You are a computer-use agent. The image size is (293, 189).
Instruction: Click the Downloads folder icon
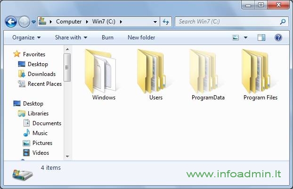coord(22,74)
